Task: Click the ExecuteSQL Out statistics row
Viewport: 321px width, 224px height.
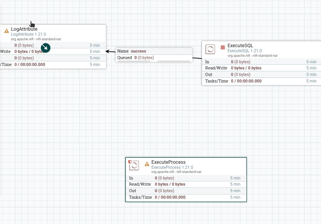Action: click(x=261, y=74)
